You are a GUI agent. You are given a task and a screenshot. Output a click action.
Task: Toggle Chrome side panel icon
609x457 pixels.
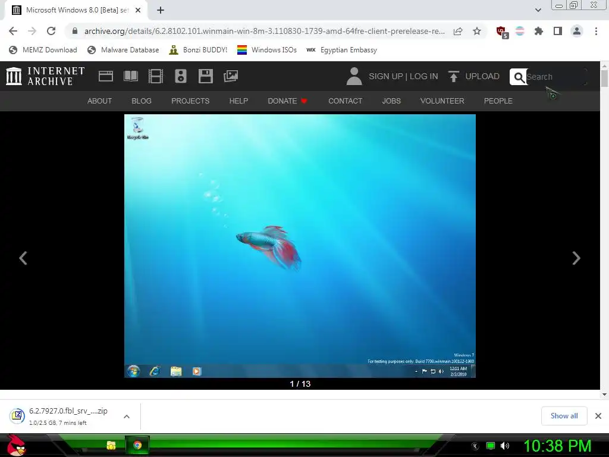[x=558, y=31]
